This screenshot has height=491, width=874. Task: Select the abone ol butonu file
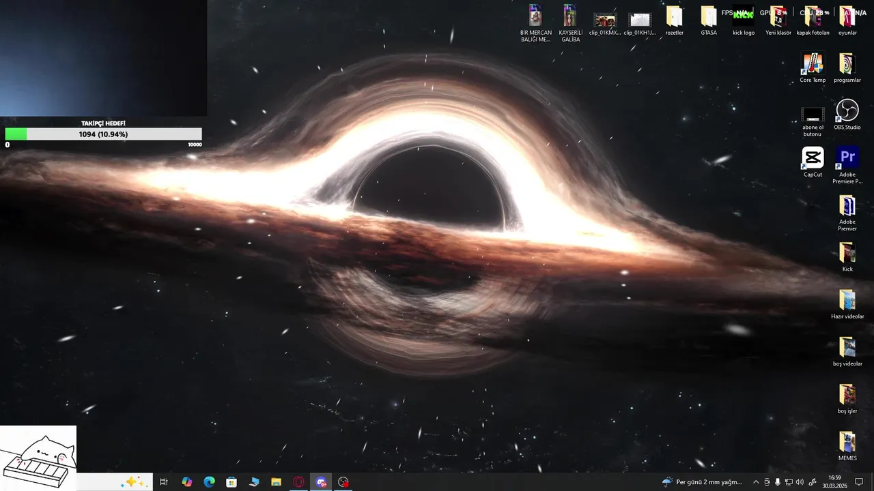click(x=813, y=121)
